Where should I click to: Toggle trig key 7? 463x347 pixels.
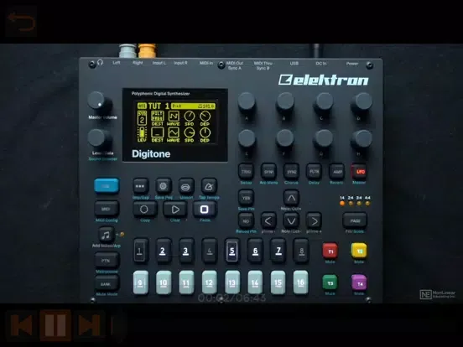coord(278,251)
